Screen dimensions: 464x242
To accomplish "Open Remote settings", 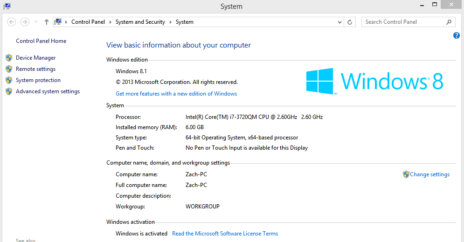I will (x=35, y=69).
